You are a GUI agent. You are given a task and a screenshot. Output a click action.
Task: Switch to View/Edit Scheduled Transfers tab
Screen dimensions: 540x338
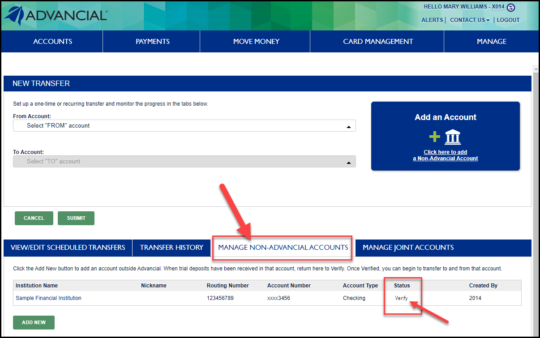[x=68, y=248]
